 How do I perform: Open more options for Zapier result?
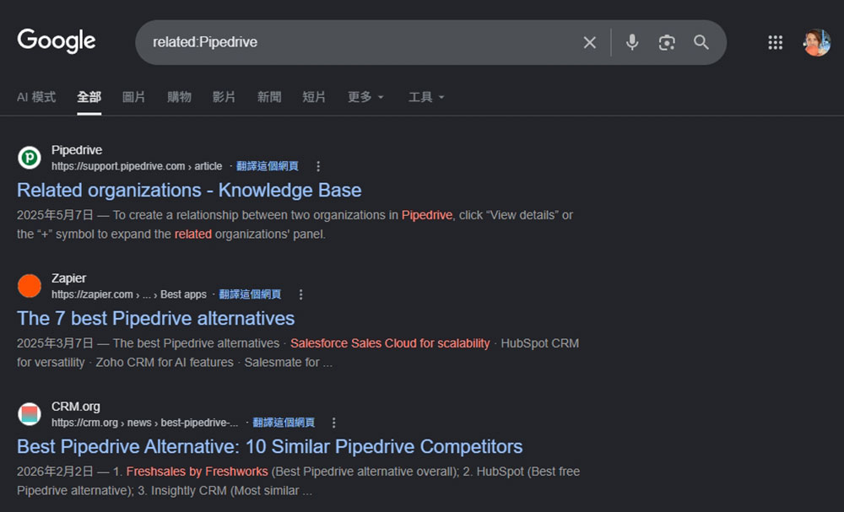coord(301,294)
